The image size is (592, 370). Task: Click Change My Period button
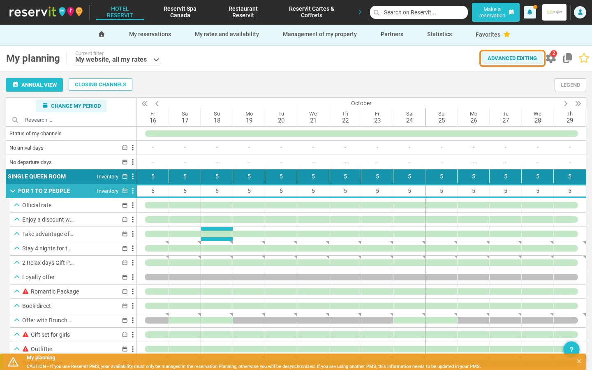(x=71, y=106)
